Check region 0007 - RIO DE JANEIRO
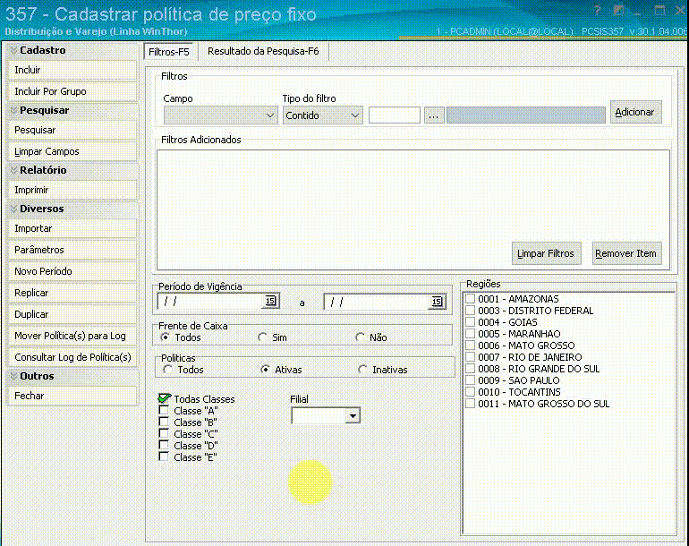 tap(470, 357)
